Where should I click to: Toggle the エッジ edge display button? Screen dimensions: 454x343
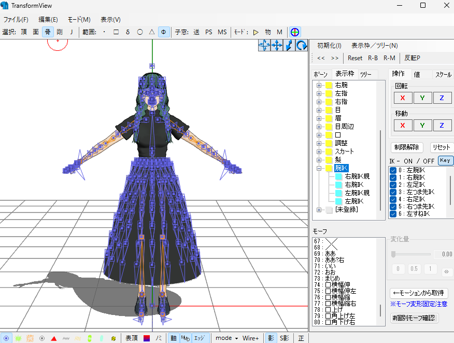(x=200, y=338)
